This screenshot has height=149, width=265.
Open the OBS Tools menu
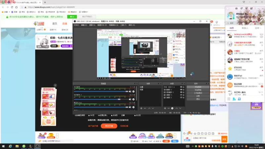click(x=123, y=25)
